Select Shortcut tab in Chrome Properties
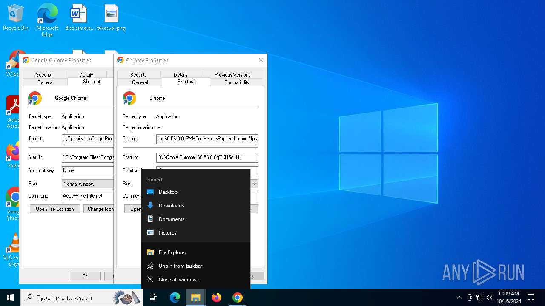Image resolution: width=545 pixels, height=306 pixels. [x=186, y=82]
